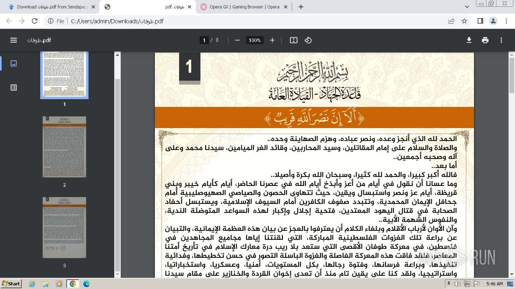Viewport: 515px width, 289px height.
Task: Edit the 100% zoom level field
Action: [254, 40]
